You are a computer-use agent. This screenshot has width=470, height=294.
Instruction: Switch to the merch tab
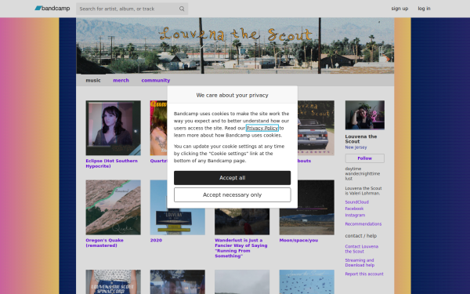[121, 81]
